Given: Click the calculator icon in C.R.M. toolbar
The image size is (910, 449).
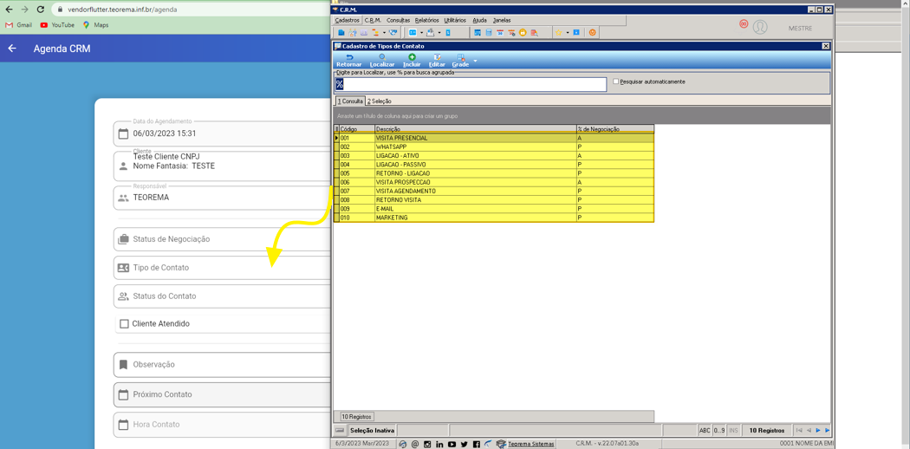Looking at the screenshot, I should [x=489, y=32].
